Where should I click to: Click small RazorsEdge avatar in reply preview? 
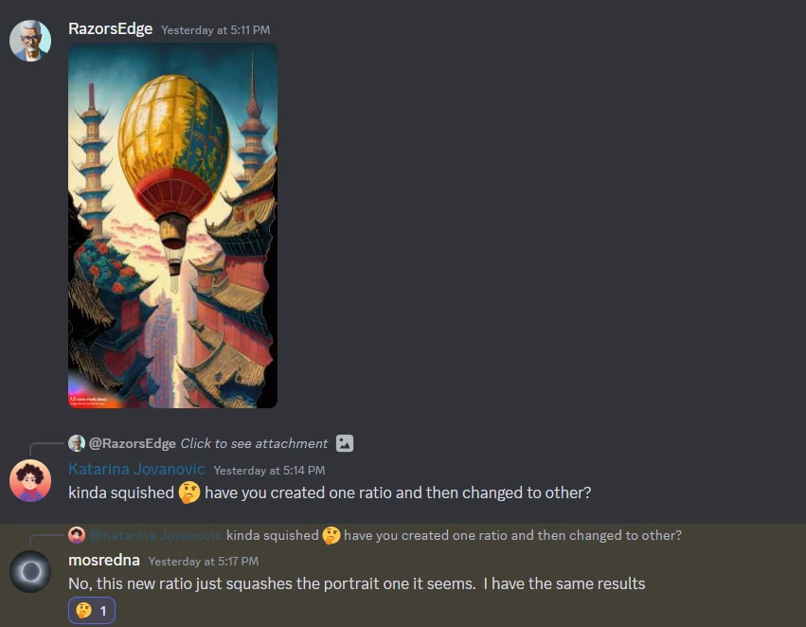point(77,443)
